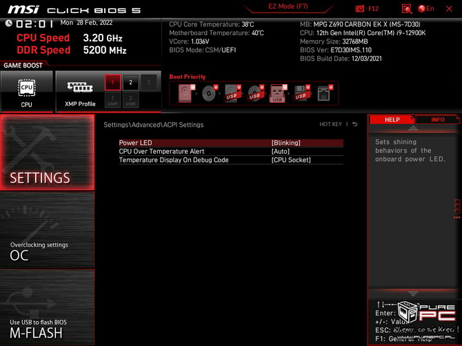Enable XMP profile 1
Image resolution: width=462 pixels, height=346 pixels.
coord(112,83)
